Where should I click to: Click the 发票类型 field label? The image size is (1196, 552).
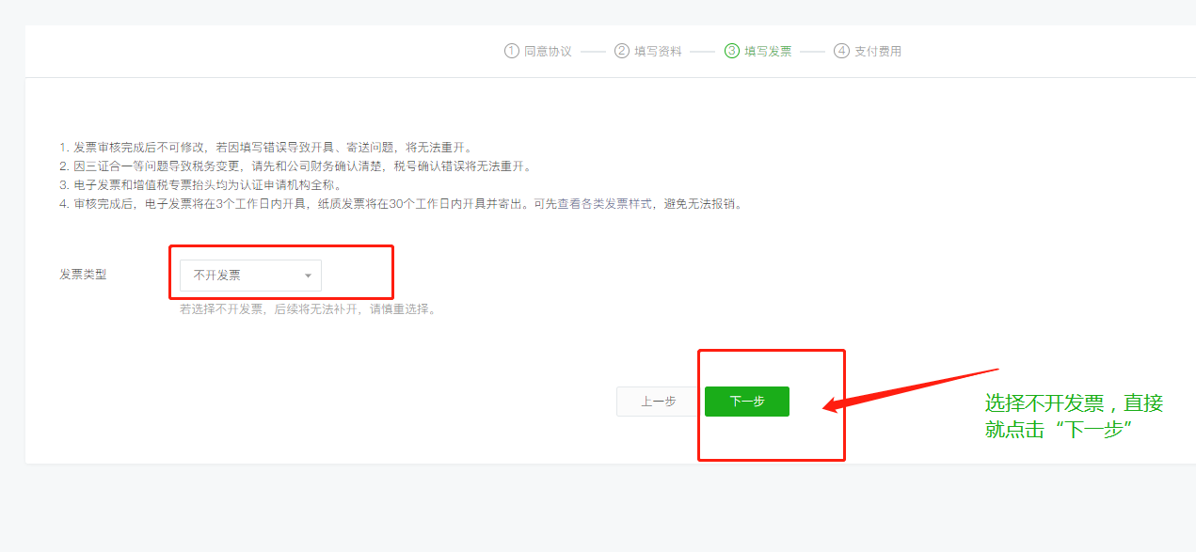tap(83, 275)
